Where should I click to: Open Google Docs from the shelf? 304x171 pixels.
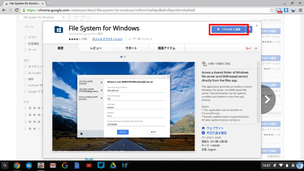coord(77,165)
